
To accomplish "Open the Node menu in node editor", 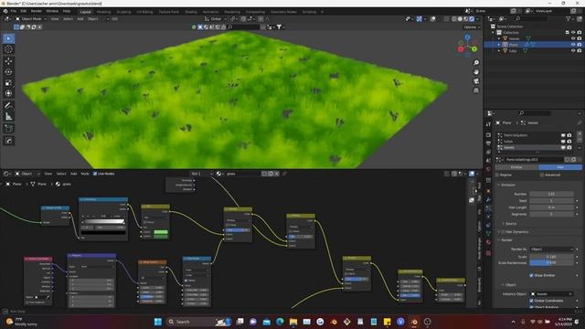I will point(85,174).
